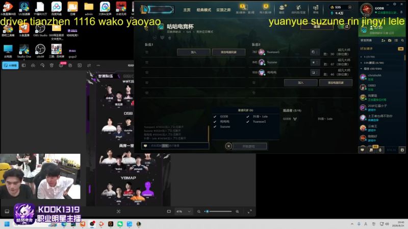Image resolution: width=408 pixels, height=229 pixels.
Task: Open the store coins icon in the header
Action: pyautogui.click(x=316, y=8)
